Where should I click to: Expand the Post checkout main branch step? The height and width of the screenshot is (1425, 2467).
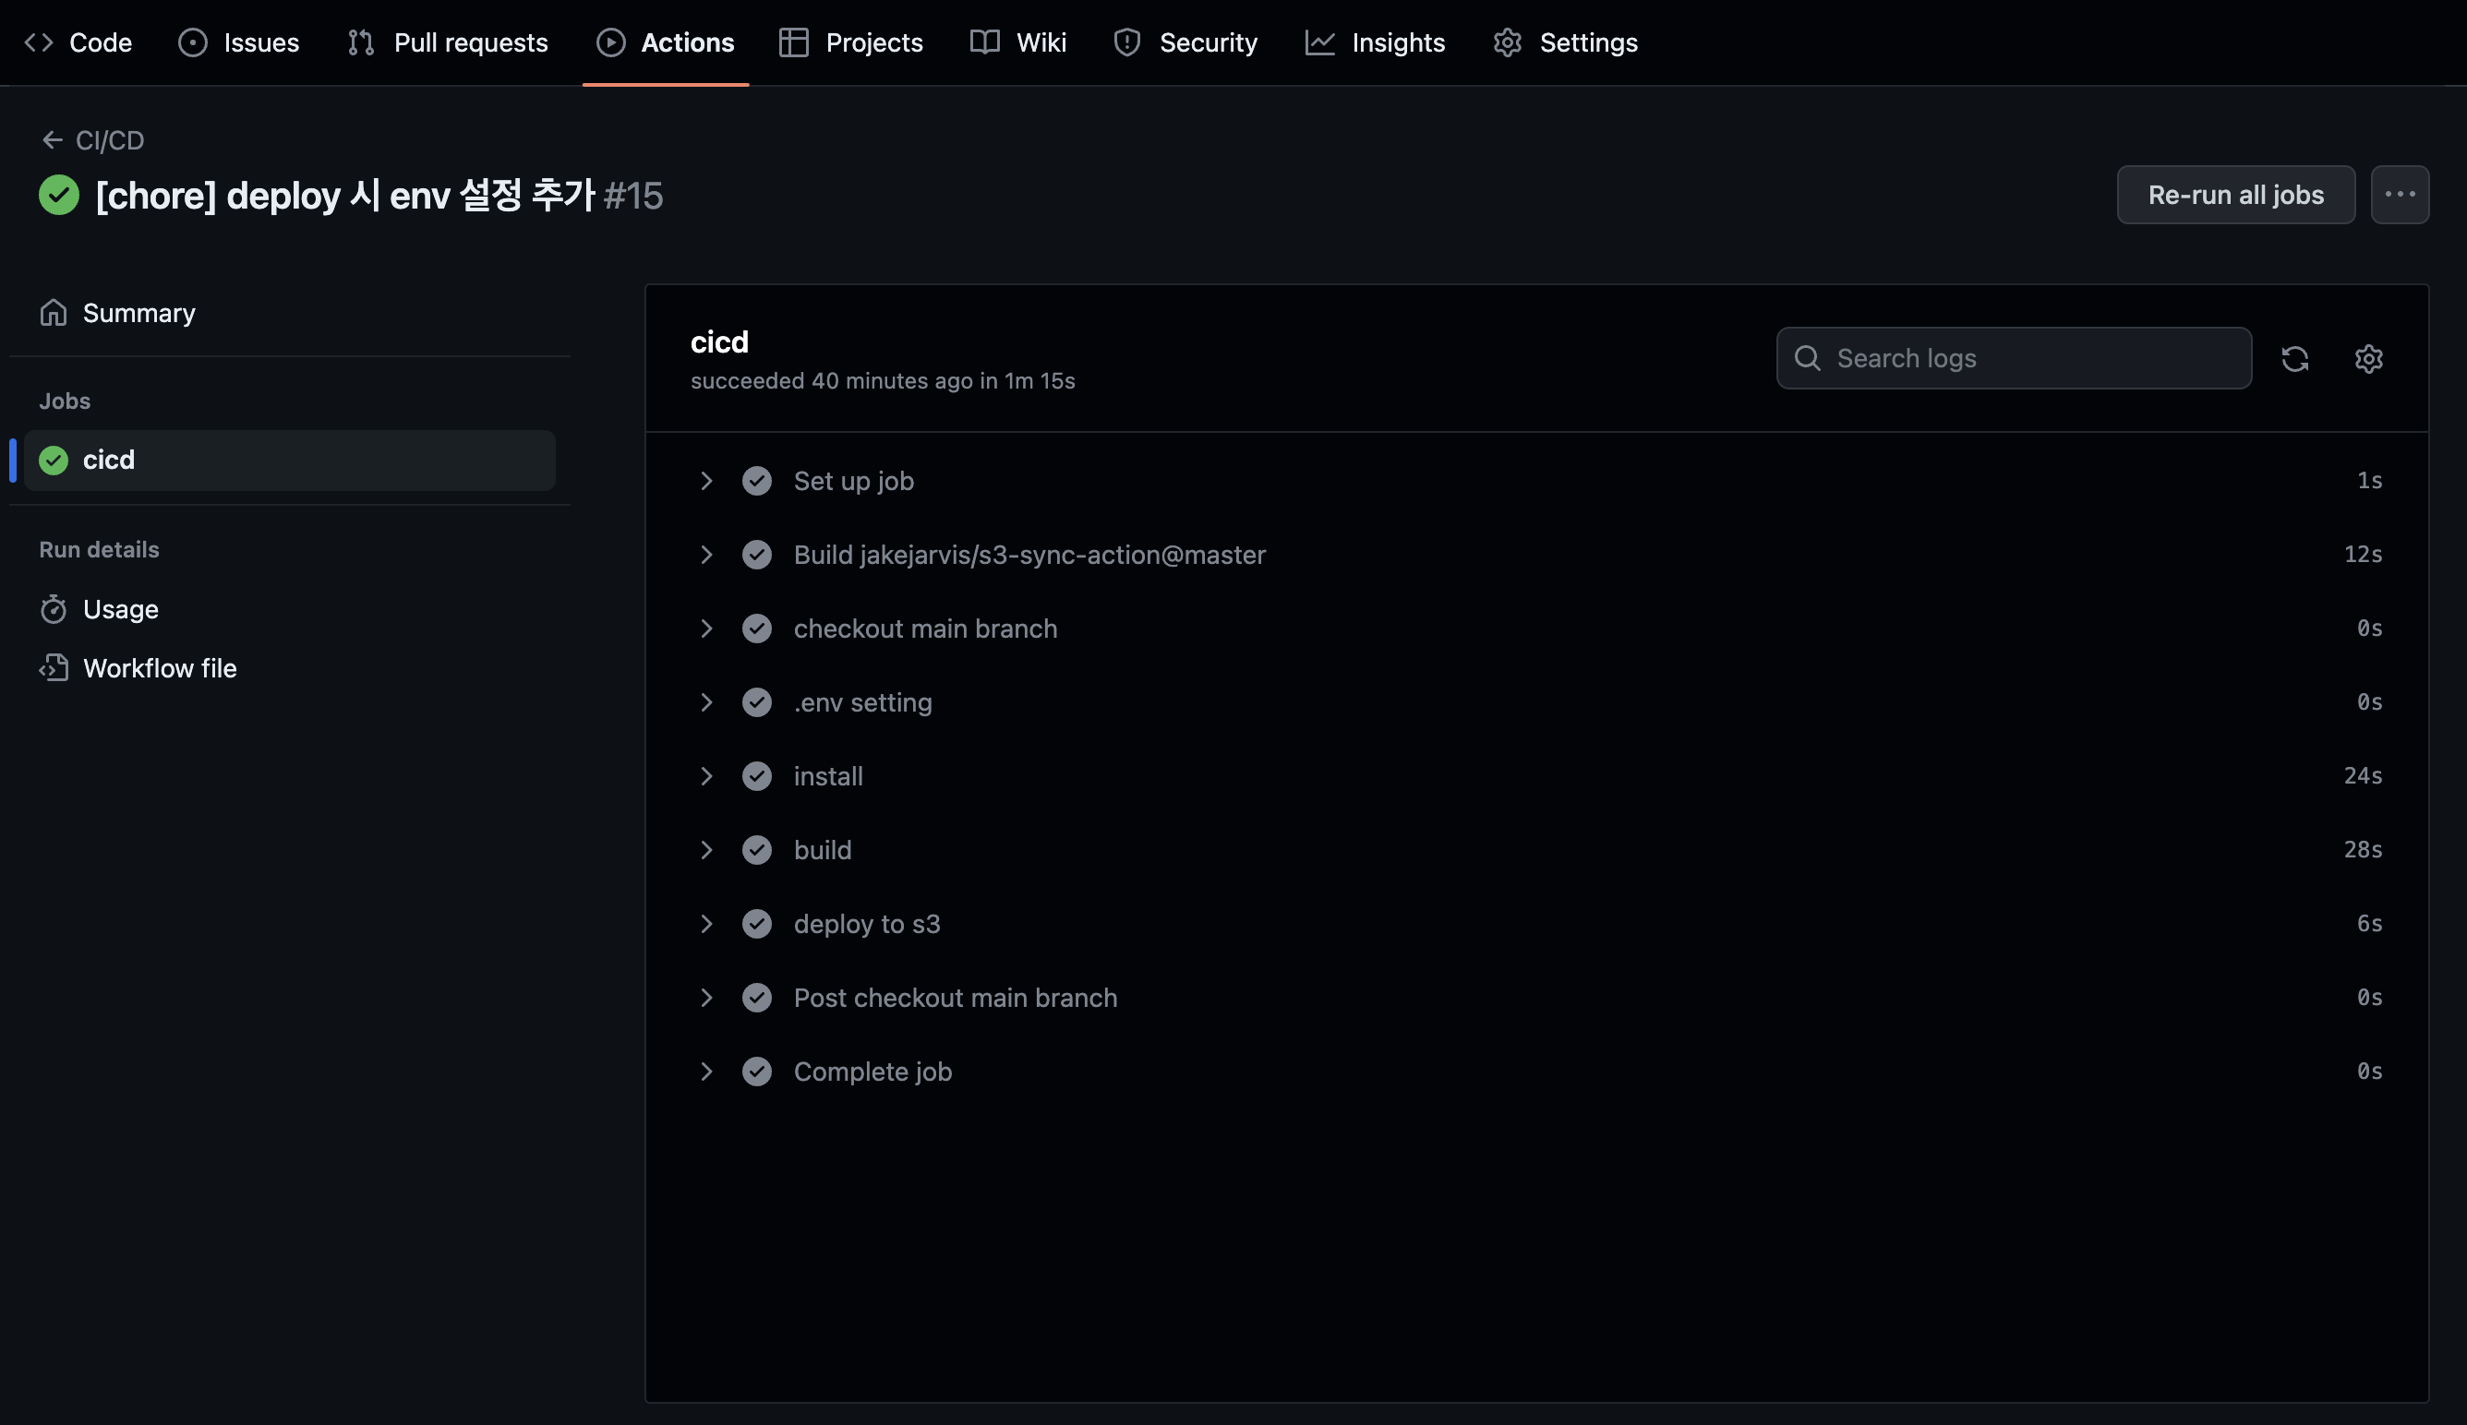point(705,998)
